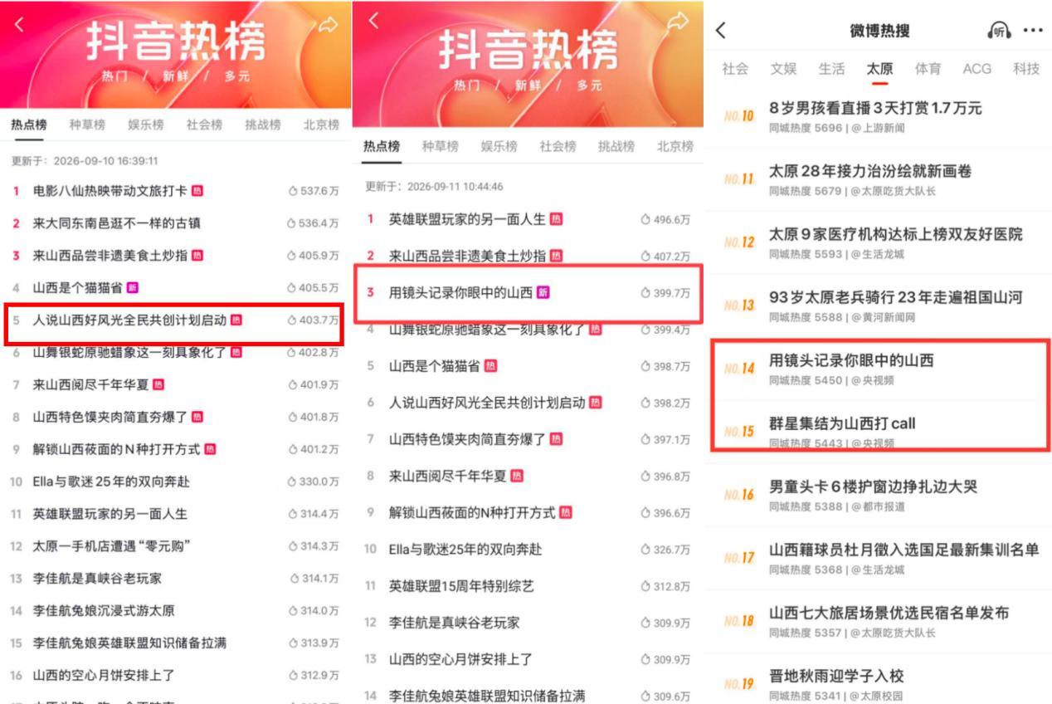Screen dimensions: 1052x704
Task: Tap share arrow on second Douyin panel
Action: tap(679, 22)
